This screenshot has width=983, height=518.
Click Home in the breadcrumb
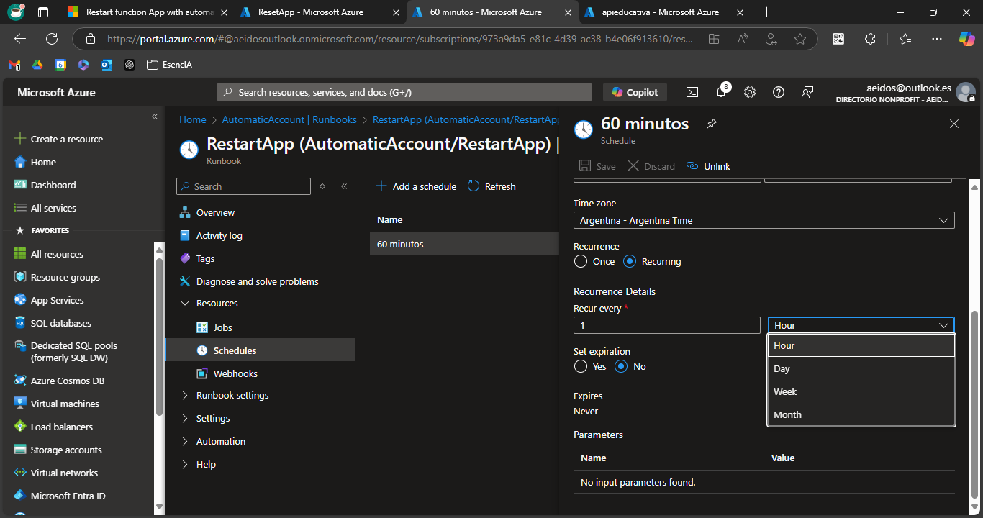193,119
